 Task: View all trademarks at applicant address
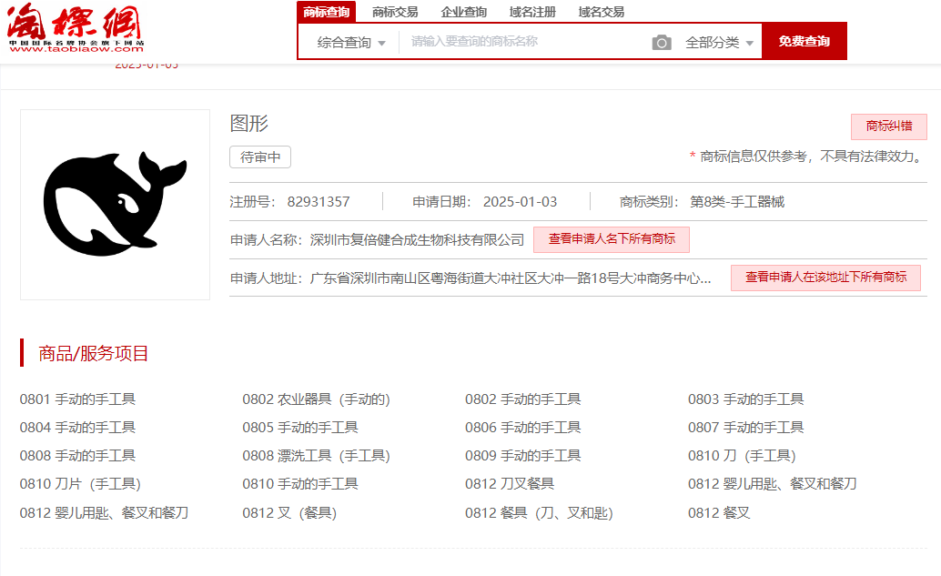pos(825,278)
